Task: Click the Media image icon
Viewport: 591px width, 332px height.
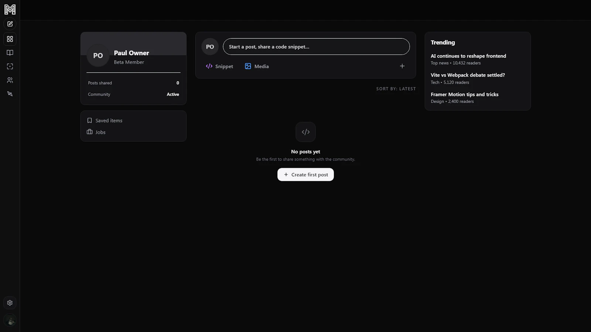Action: click(248, 66)
